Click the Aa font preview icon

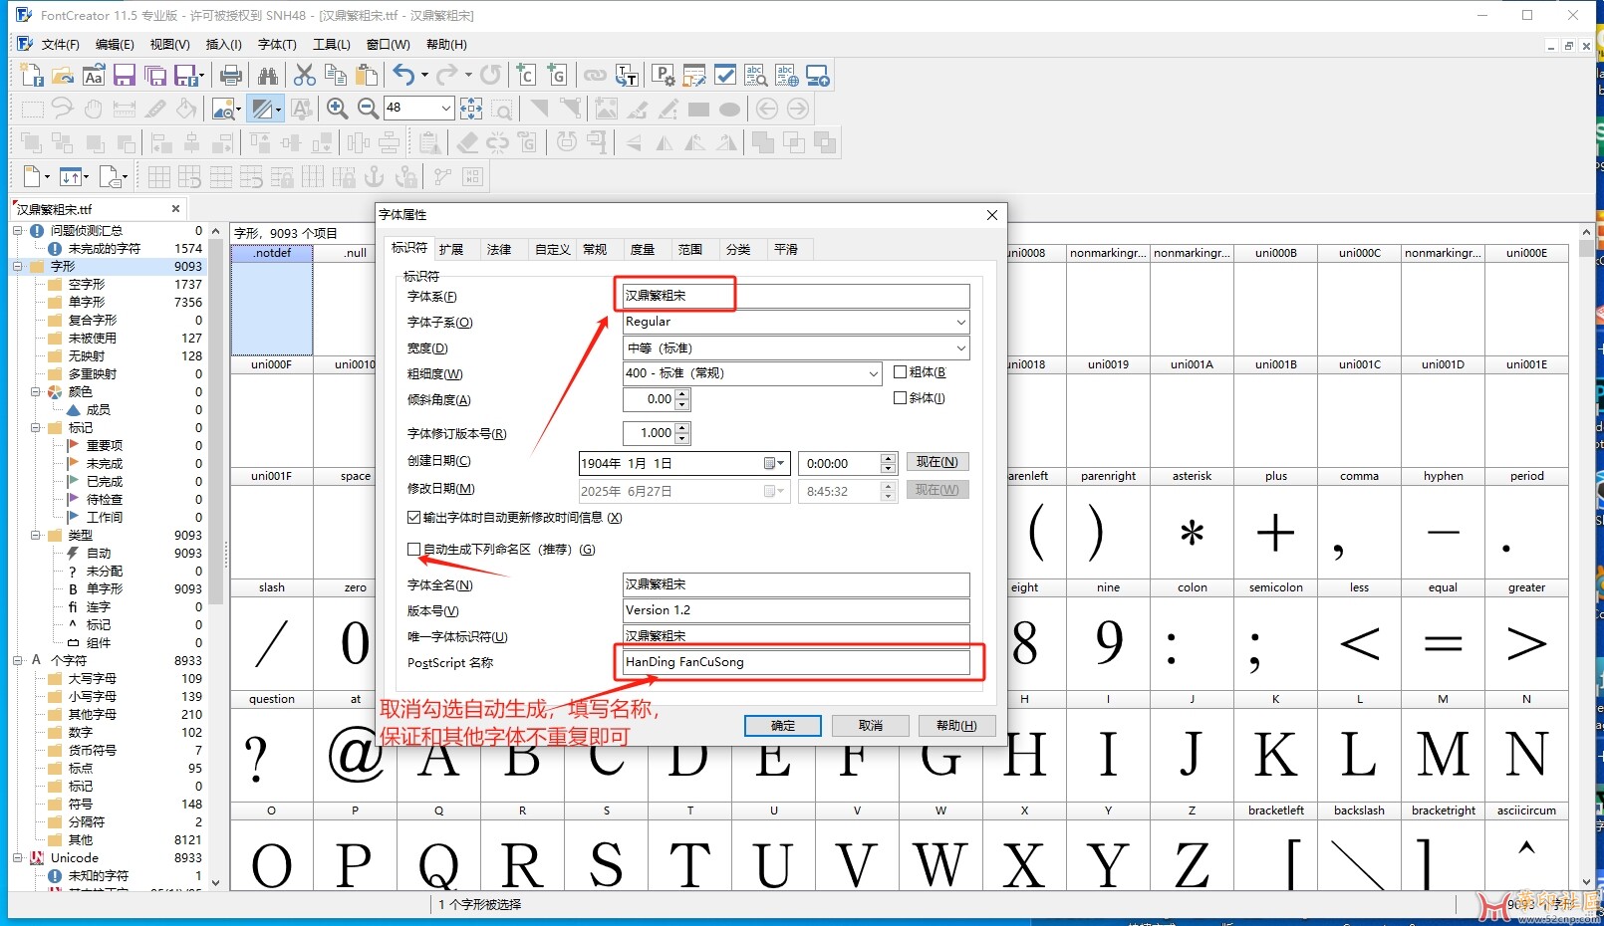click(x=94, y=76)
